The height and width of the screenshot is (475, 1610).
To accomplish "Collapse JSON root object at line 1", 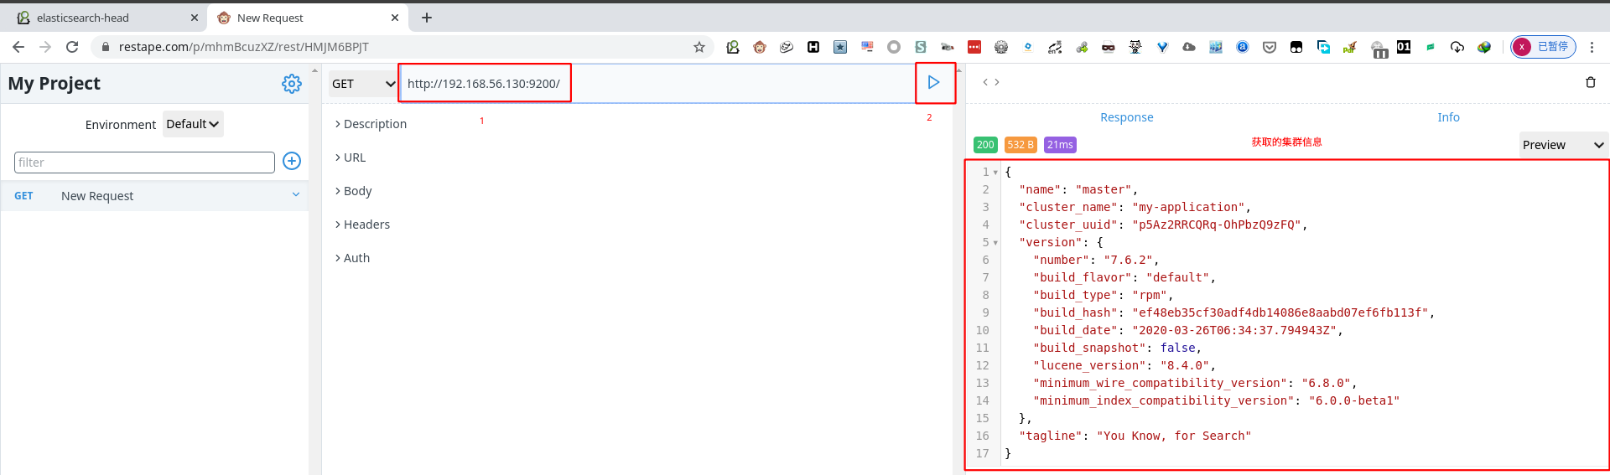I will coord(995,173).
